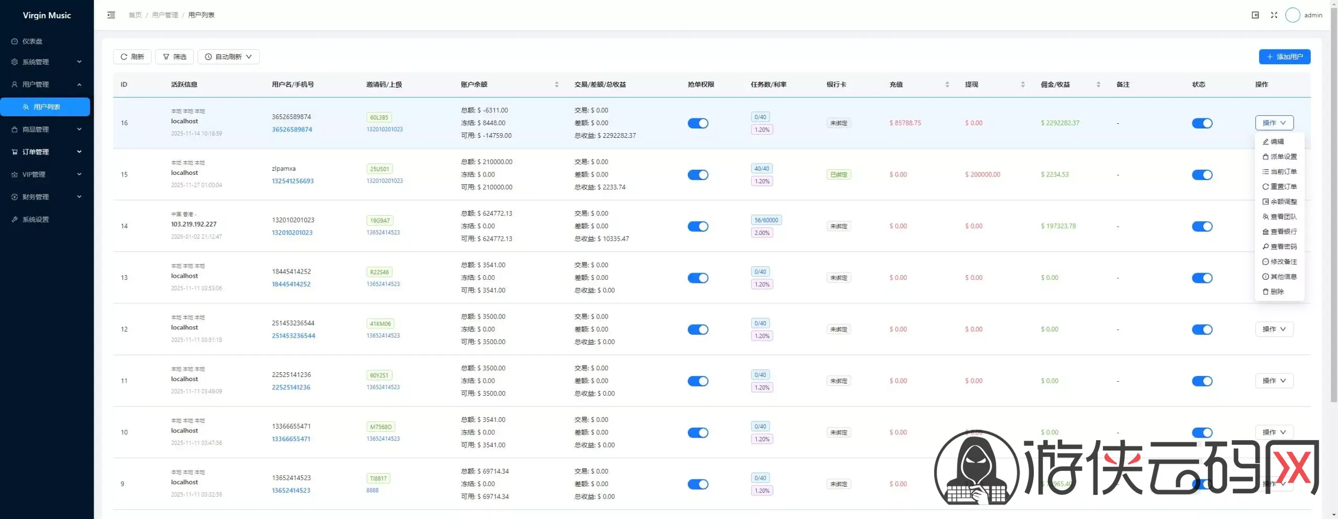Toggle 抢单权限 switch for user ID 16
The width and height of the screenshot is (1338, 519).
(x=697, y=123)
